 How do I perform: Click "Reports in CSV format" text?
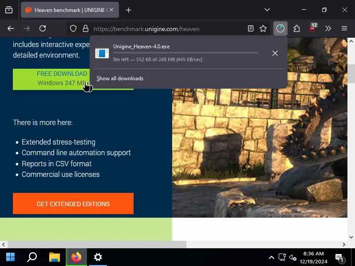57,164
